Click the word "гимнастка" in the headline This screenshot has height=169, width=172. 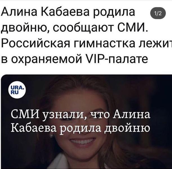(x=104, y=44)
